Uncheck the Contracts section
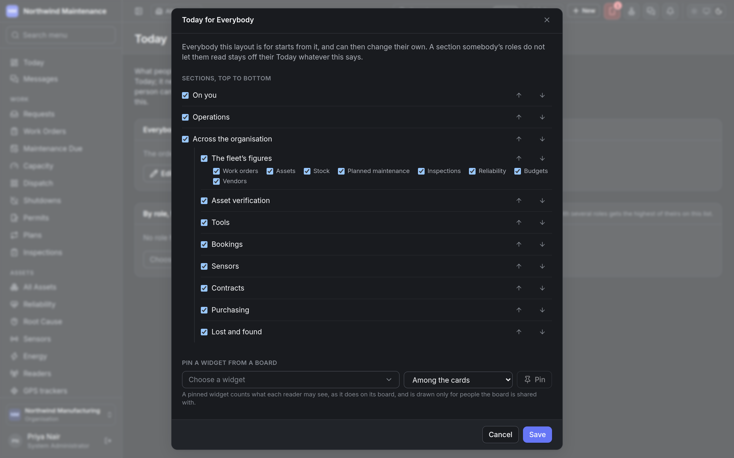Screen dimensions: 734x458 (204, 288)
